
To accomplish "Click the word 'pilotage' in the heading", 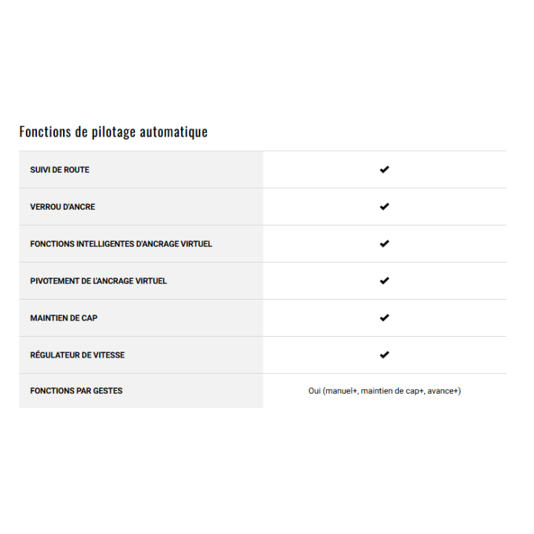I will click(111, 132).
